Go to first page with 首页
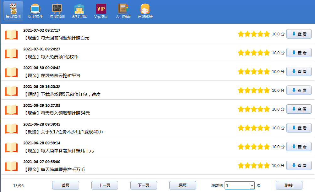Image resolution: width=315 pixels, height=192 pixels. pos(66,185)
